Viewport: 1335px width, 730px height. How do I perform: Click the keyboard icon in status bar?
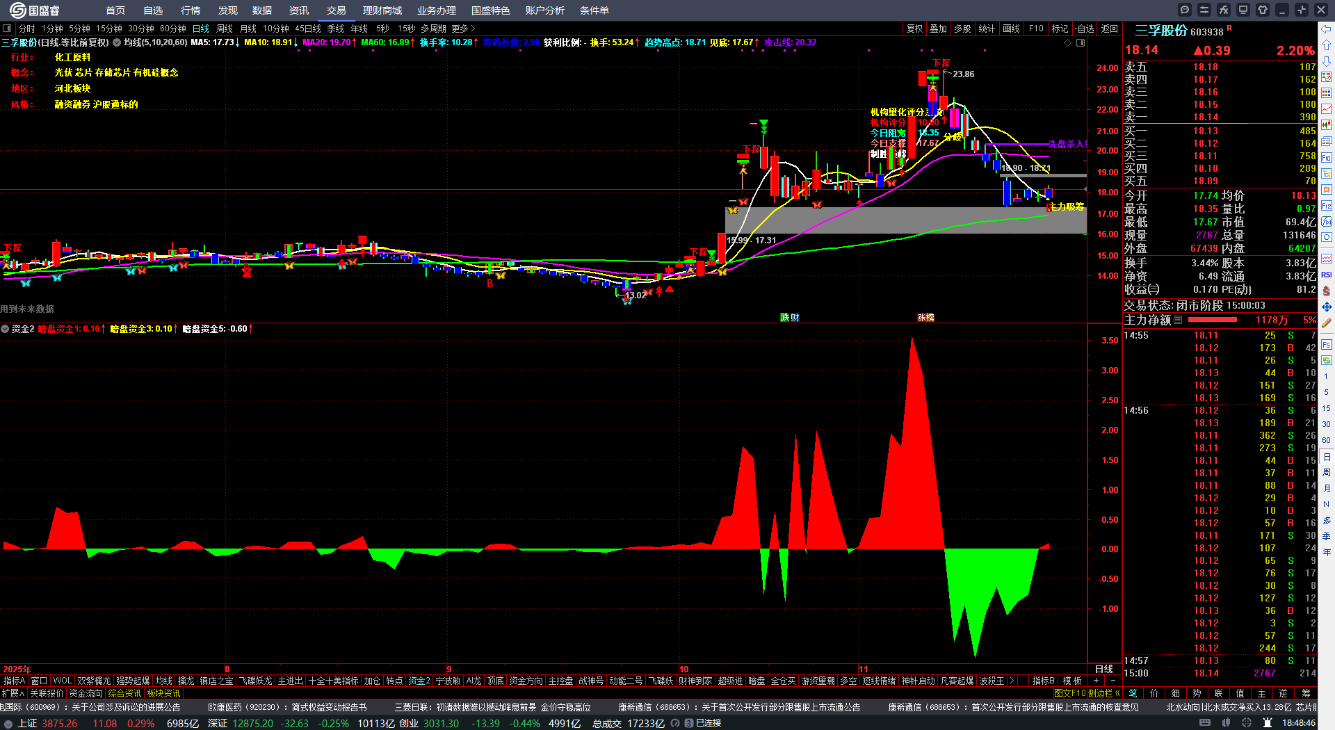click(1205, 723)
